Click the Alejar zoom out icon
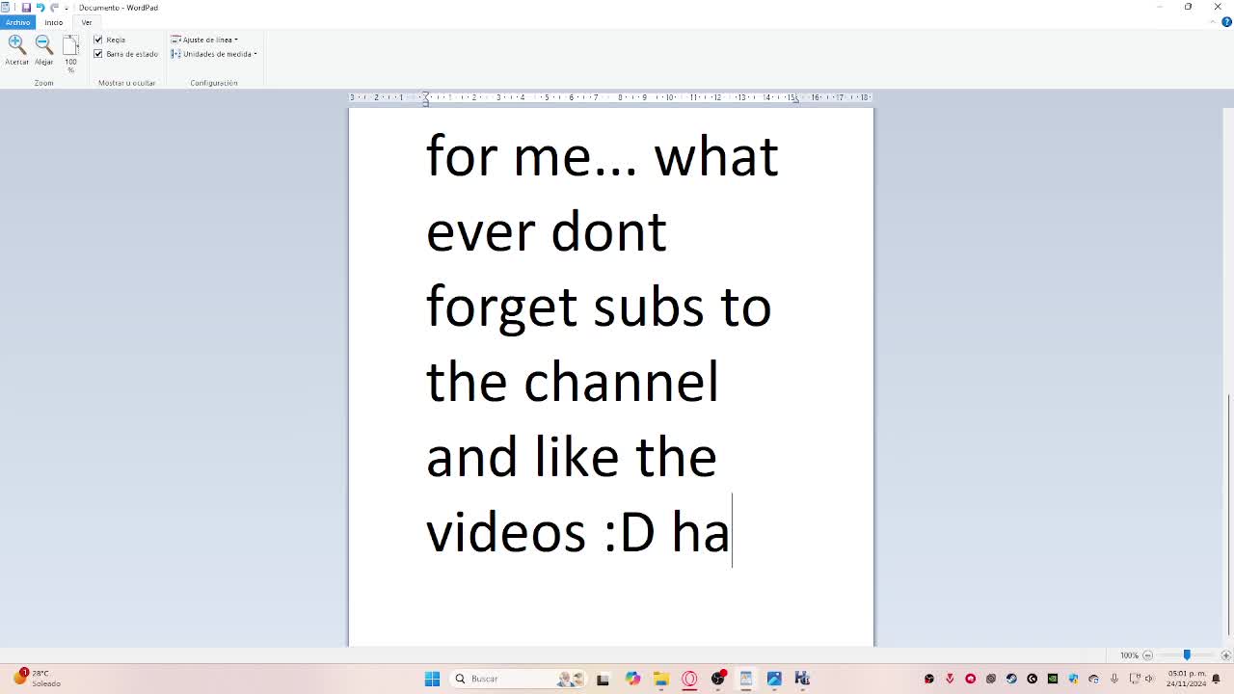Screen dimensions: 1234x694 click(43, 44)
